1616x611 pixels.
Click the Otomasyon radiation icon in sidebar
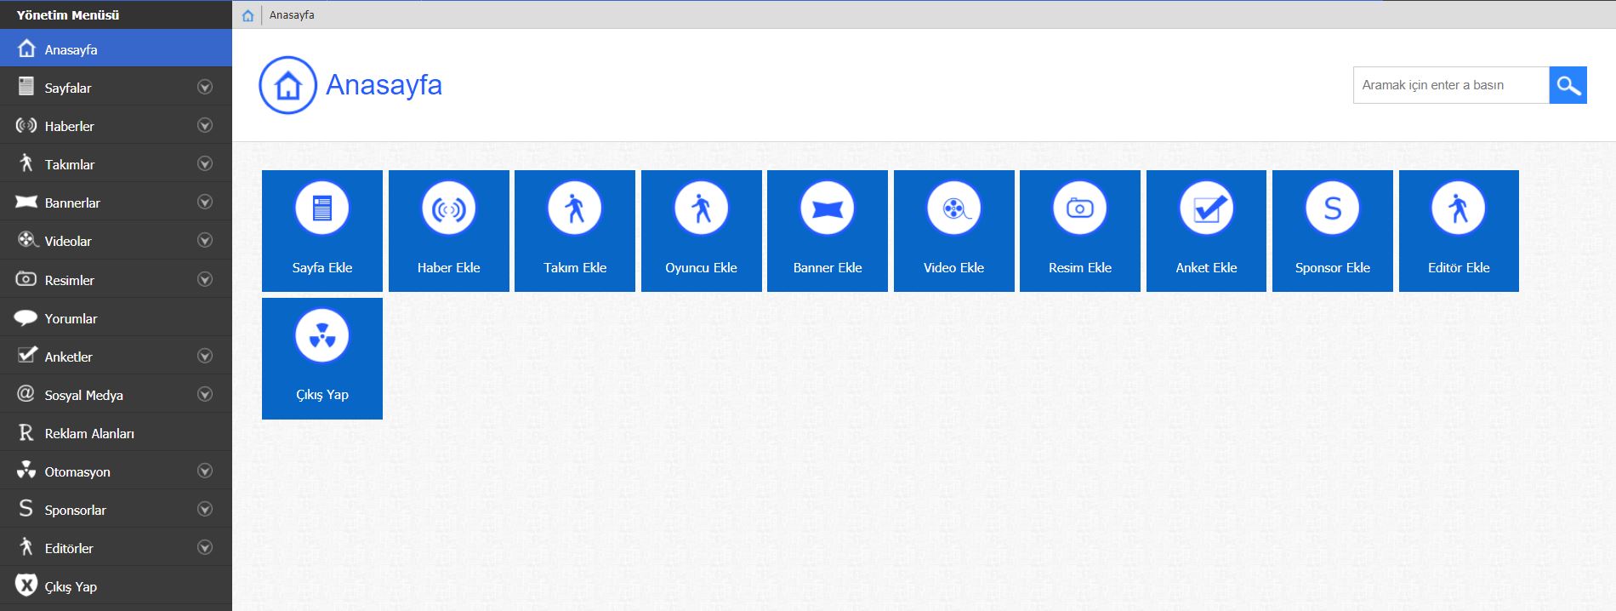click(26, 470)
